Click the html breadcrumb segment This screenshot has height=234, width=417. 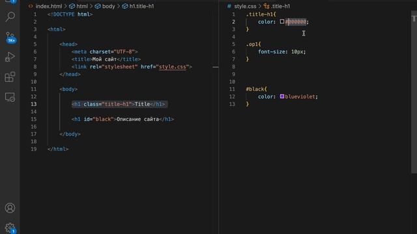coord(82,6)
